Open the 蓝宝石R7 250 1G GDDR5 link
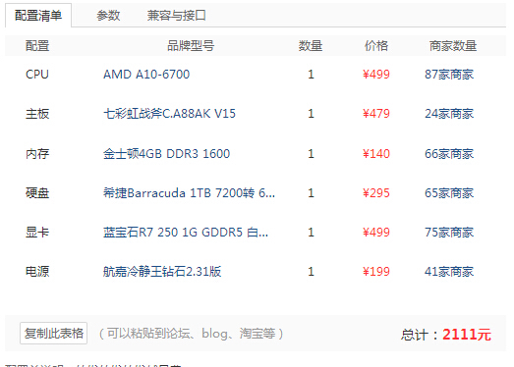This screenshot has width=514, height=367. [186, 233]
